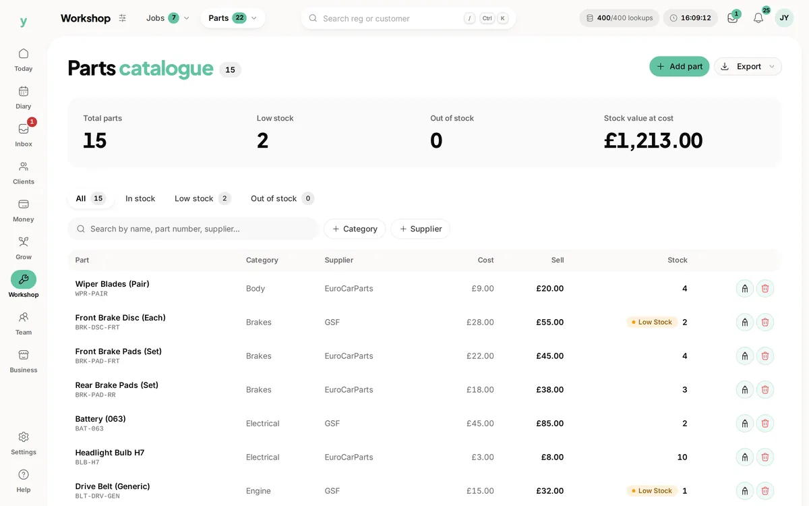Edit the Front Brake Disc part
The image size is (809, 506).
click(x=745, y=322)
